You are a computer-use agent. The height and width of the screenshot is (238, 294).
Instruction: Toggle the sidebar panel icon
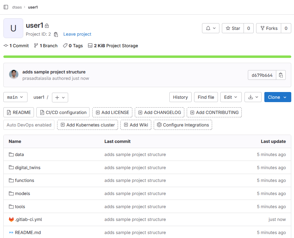coord(6,7)
